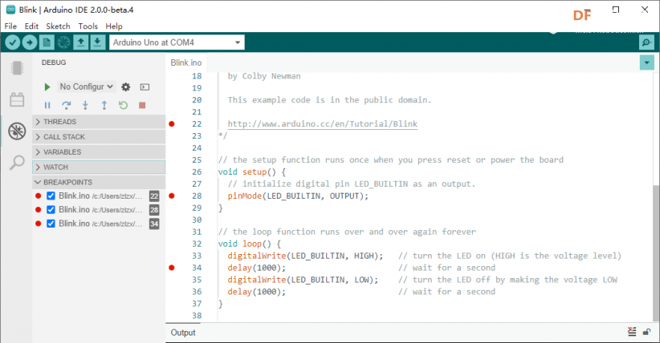Screen dimensions: 660x343
Task: Uncheck the breakpoint for line 22
Action: 51,196
